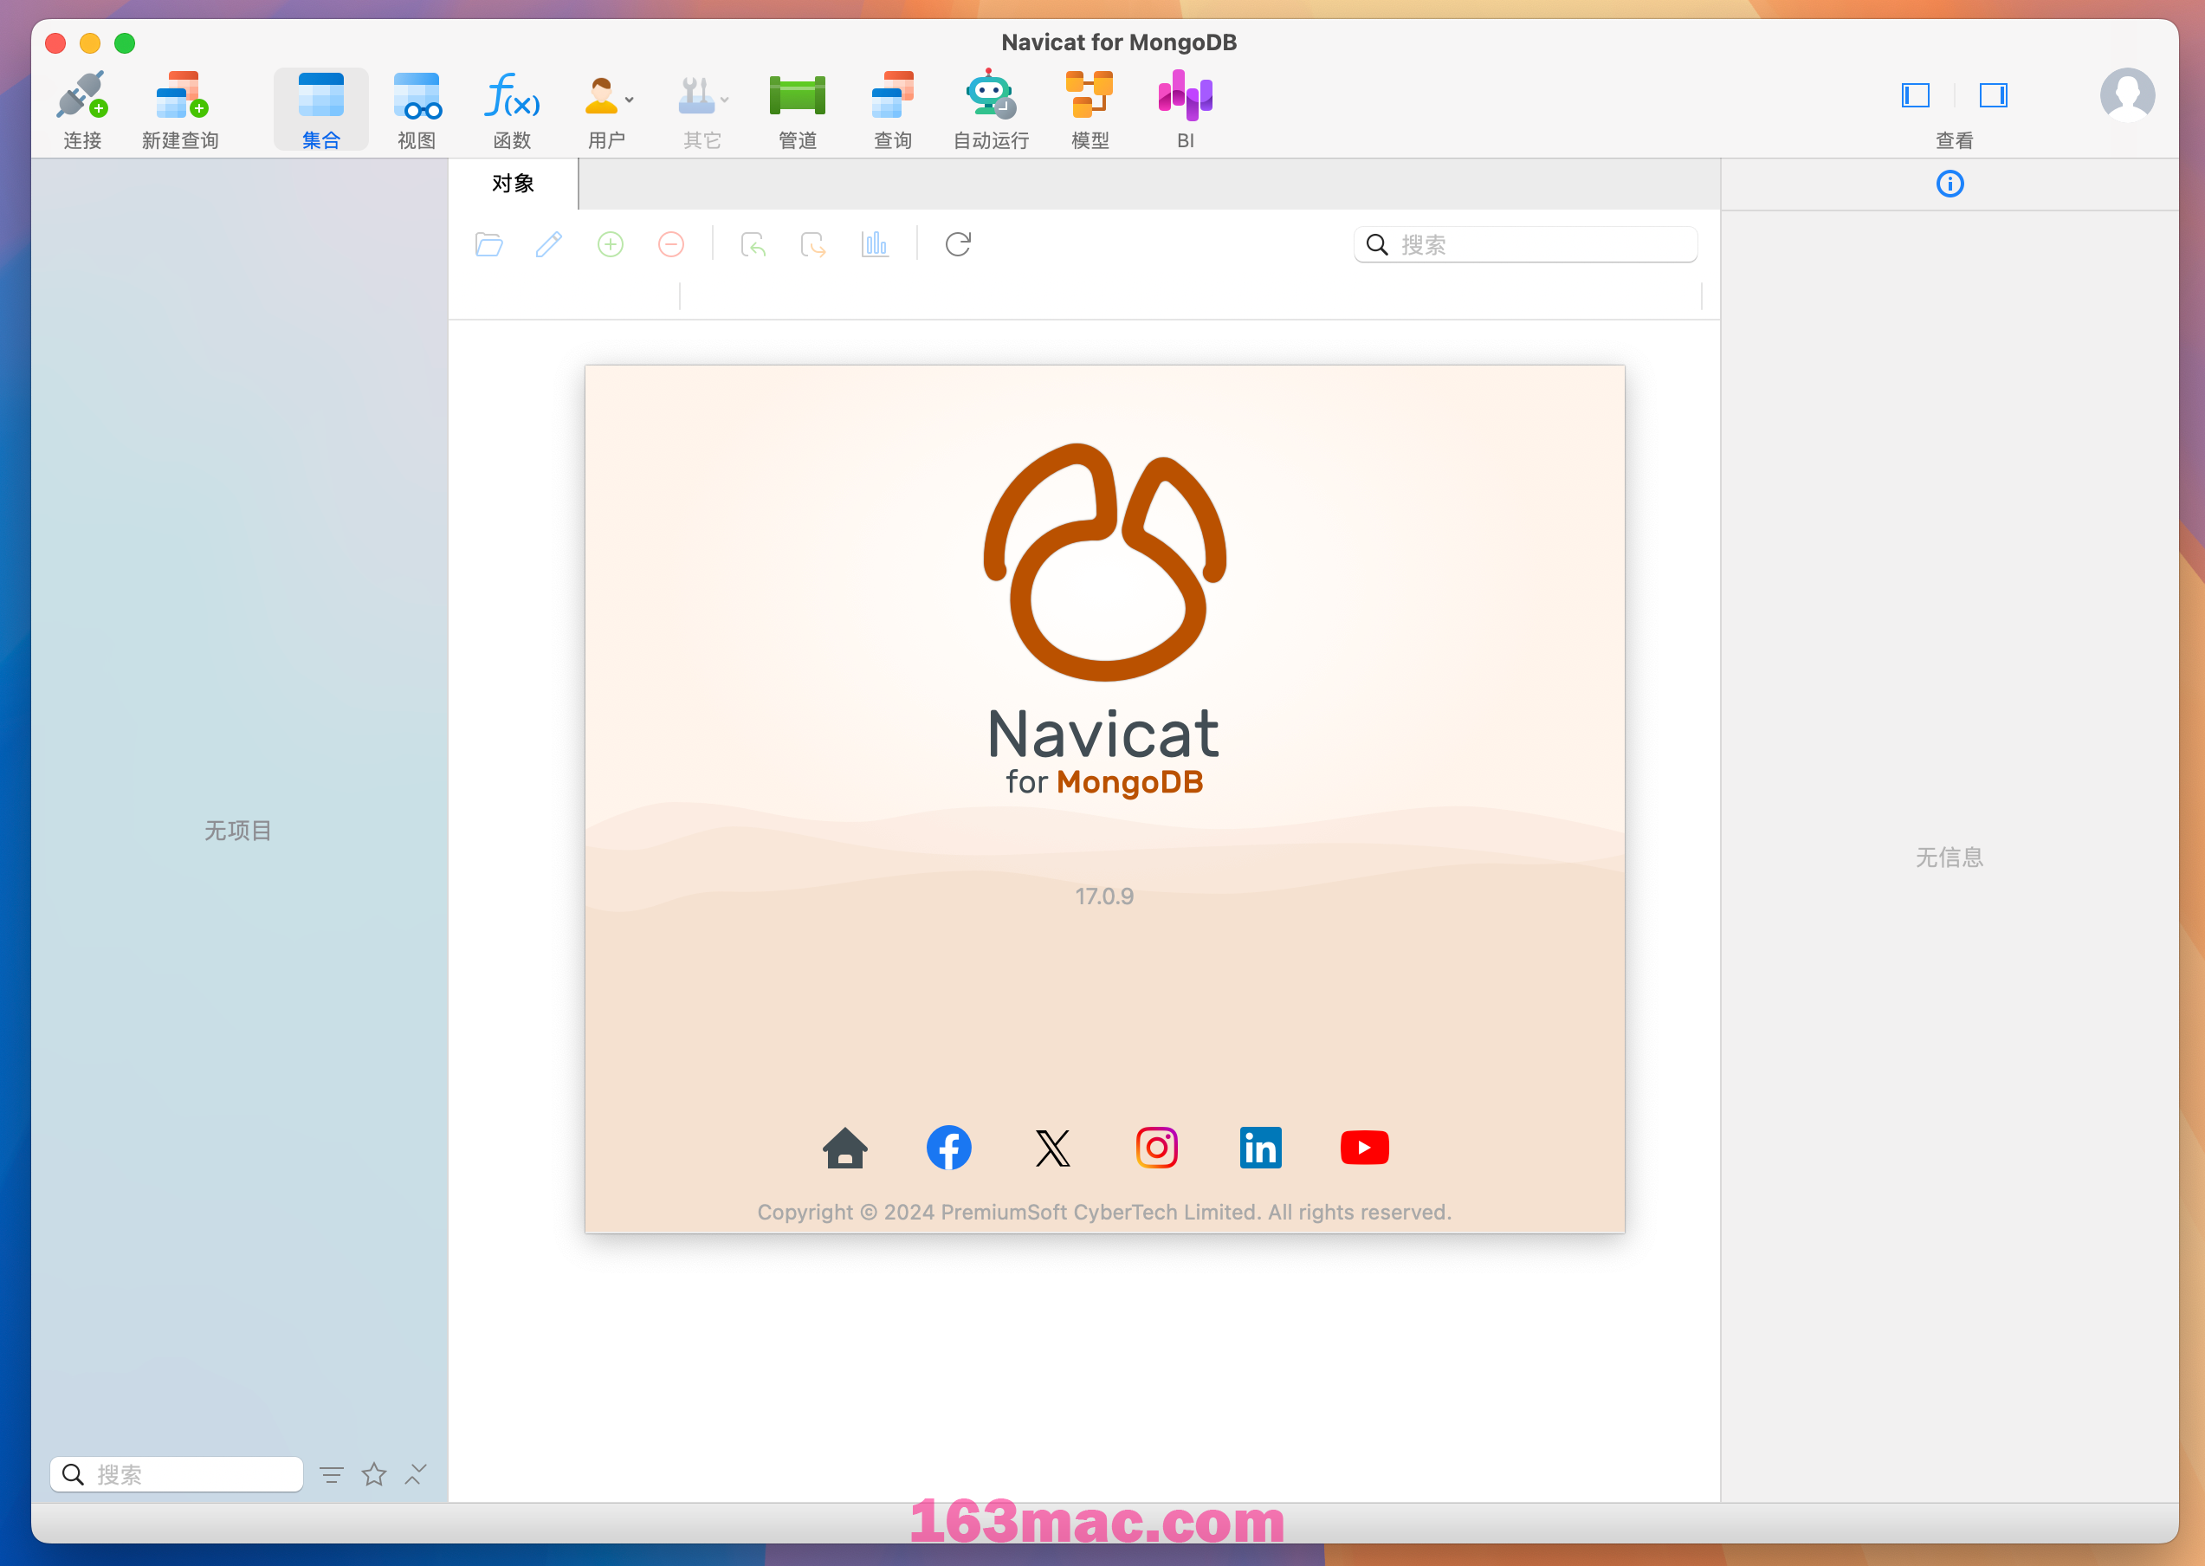
Task: Click the open collection folder icon
Action: (488, 245)
